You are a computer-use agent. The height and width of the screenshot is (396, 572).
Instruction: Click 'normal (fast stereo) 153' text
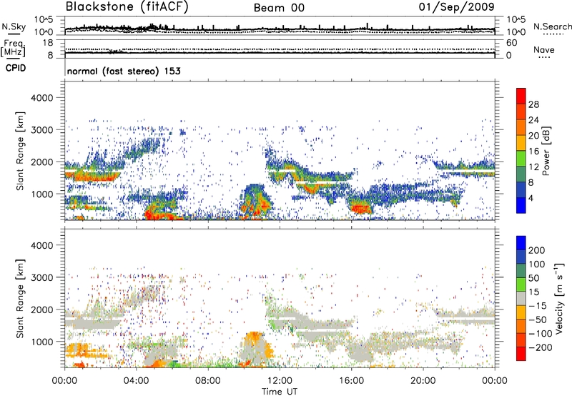pos(124,71)
